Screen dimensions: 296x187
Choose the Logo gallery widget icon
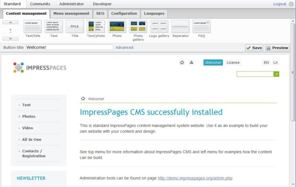coord(159,27)
